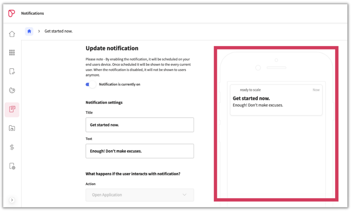Click 'What happens if the user interacts' heading
The width and height of the screenshot is (352, 211).
[x=133, y=174]
